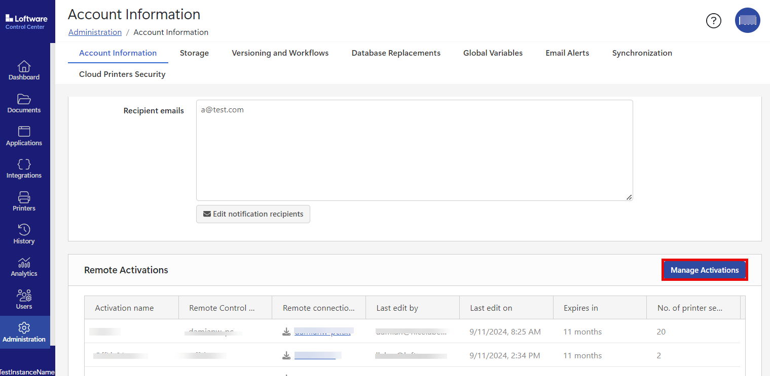Open the Printers section
This screenshot has height=376, width=770.
[x=24, y=201]
